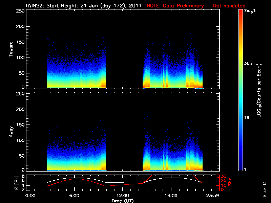
Task: Click the 0:00 time tick label
Action: click(x=30, y=196)
